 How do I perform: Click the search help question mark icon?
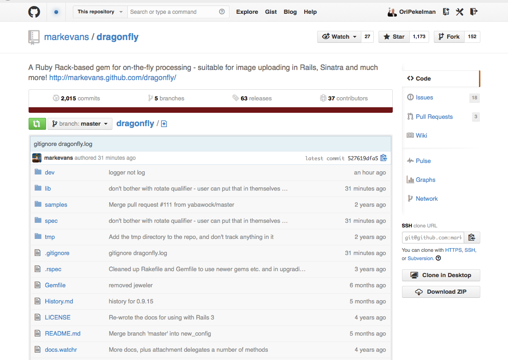coord(222,12)
